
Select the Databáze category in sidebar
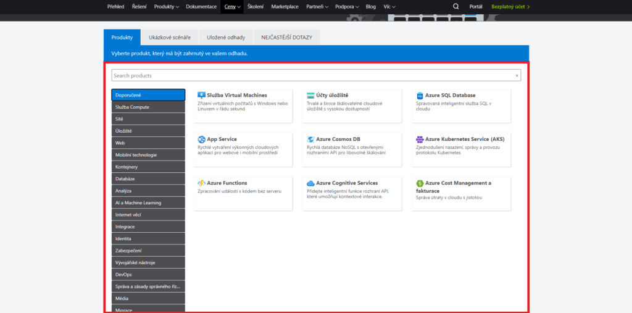click(x=148, y=179)
